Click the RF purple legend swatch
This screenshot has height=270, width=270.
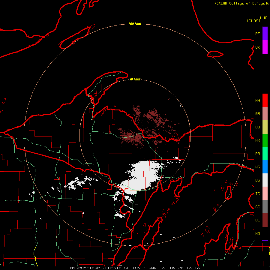265,34
